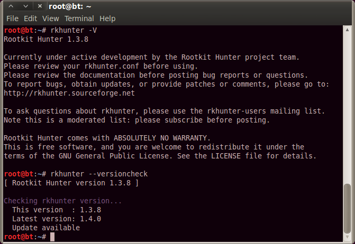Click the scrollbar up arrow
The image size is (355, 244).
click(x=347, y=30)
